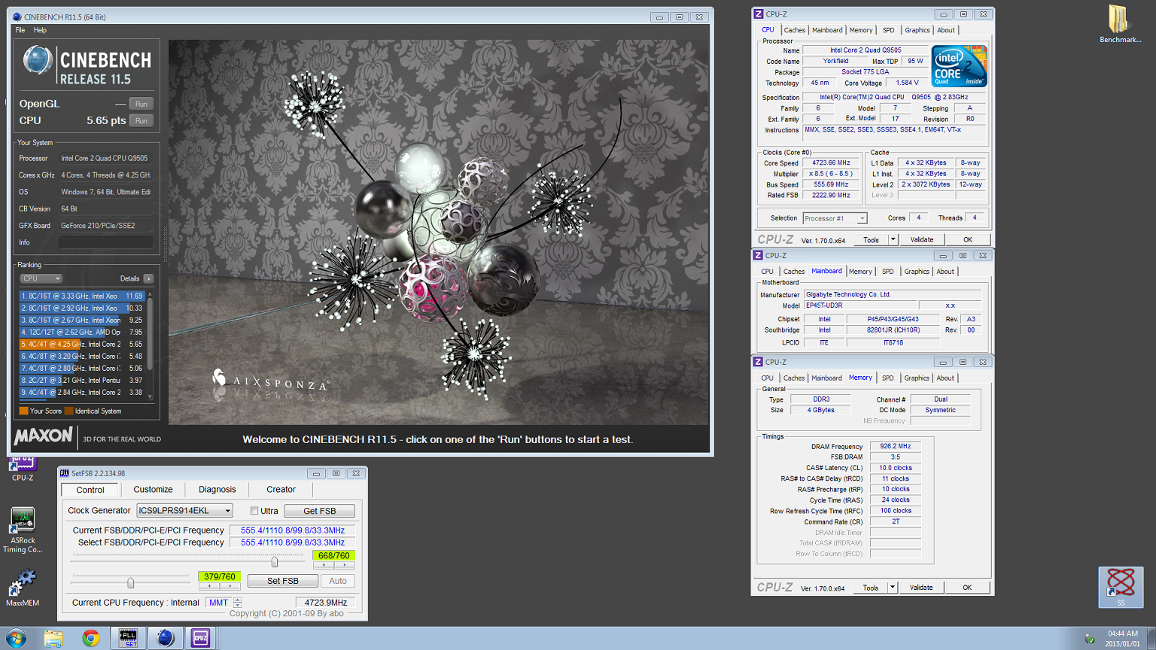Click the Intel Core 2 Quad logo
Viewport: 1156px width, 650px height.
tap(959, 66)
